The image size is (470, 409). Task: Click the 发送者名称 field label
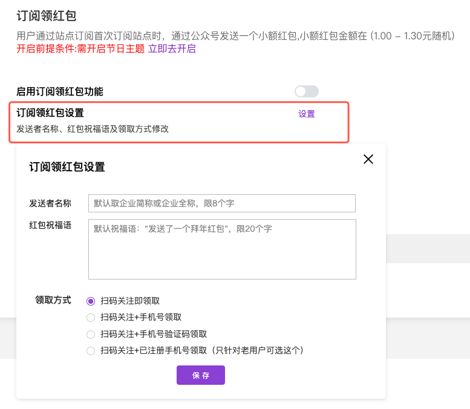pyautogui.click(x=50, y=203)
